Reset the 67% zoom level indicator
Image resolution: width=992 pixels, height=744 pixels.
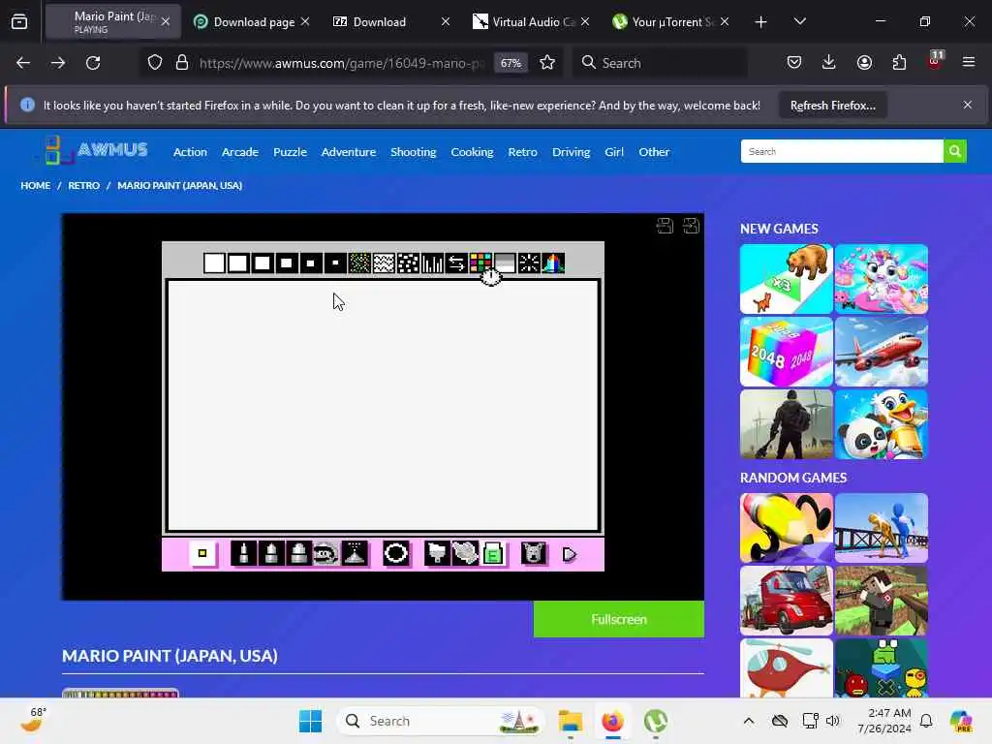click(x=511, y=63)
